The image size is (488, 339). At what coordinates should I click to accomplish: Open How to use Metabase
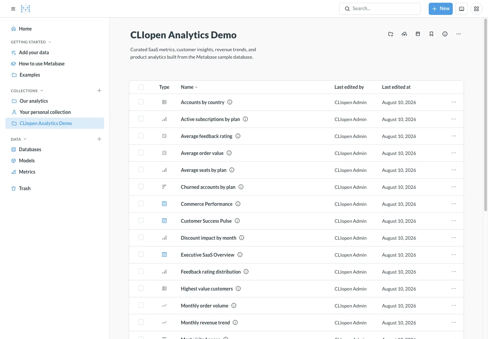55,64
